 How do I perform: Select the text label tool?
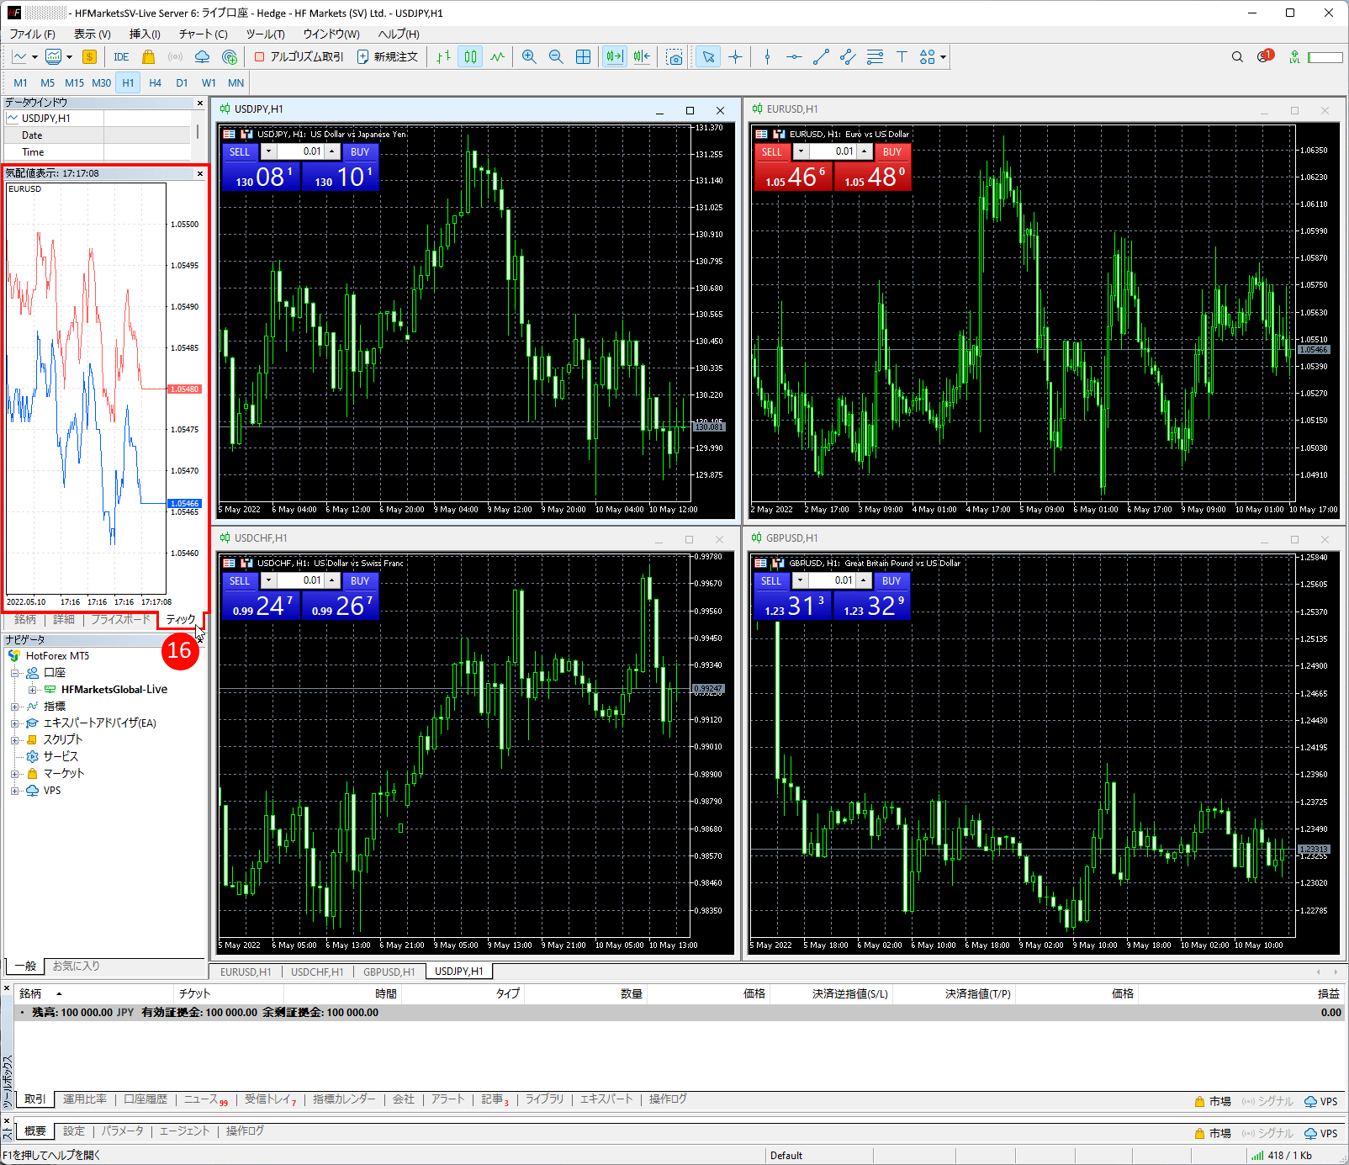902,57
